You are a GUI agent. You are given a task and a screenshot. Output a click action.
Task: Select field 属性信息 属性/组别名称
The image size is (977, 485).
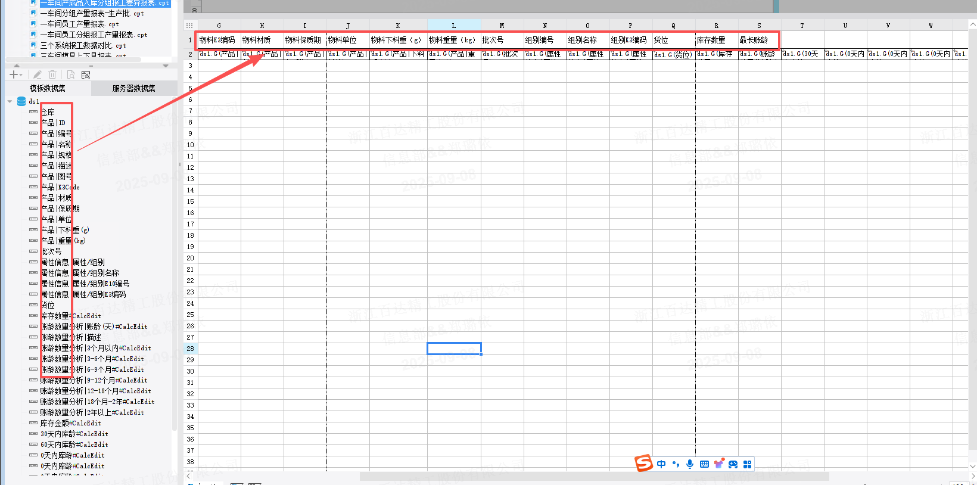[80, 273]
